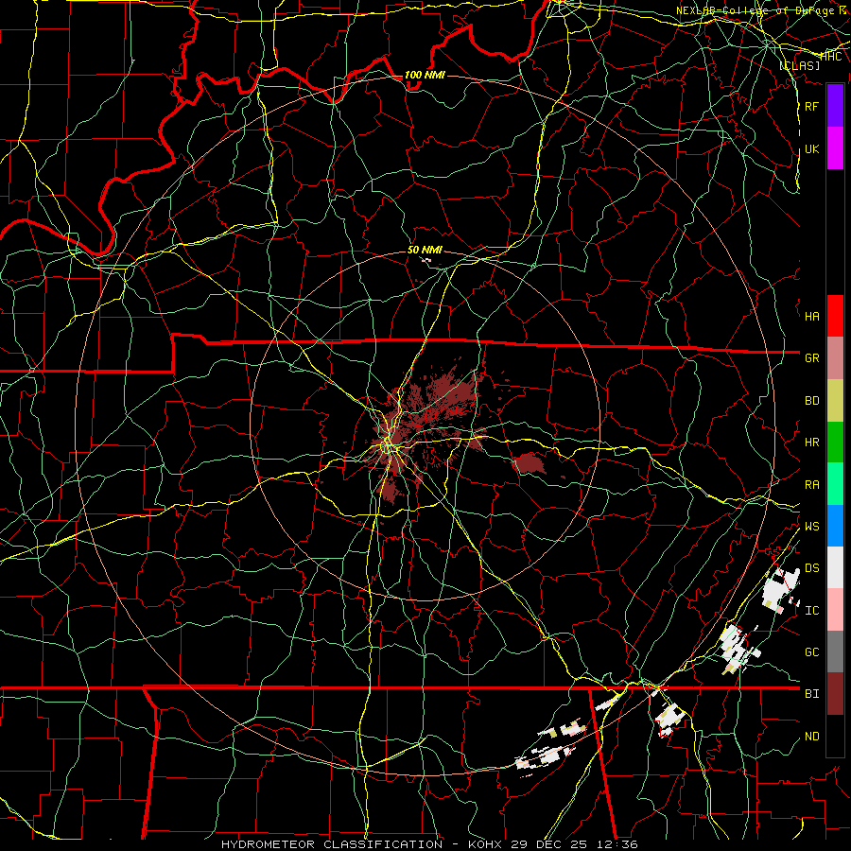Image resolution: width=851 pixels, height=851 pixels.
Task: Select the light pink IC legend swatch
Action: point(835,610)
